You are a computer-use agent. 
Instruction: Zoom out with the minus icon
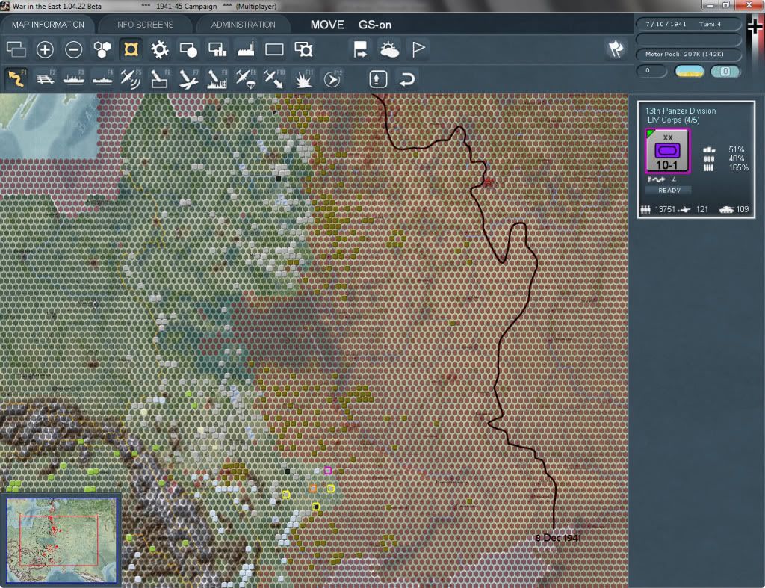[74, 49]
